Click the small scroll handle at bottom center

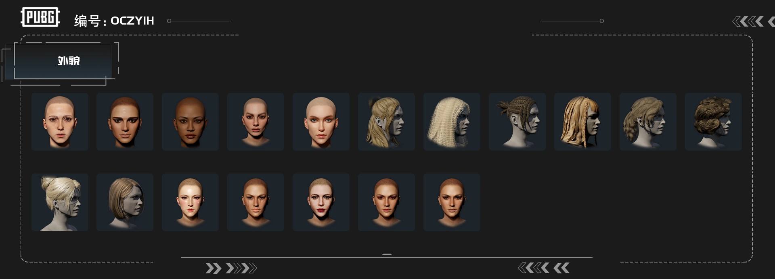click(387, 254)
